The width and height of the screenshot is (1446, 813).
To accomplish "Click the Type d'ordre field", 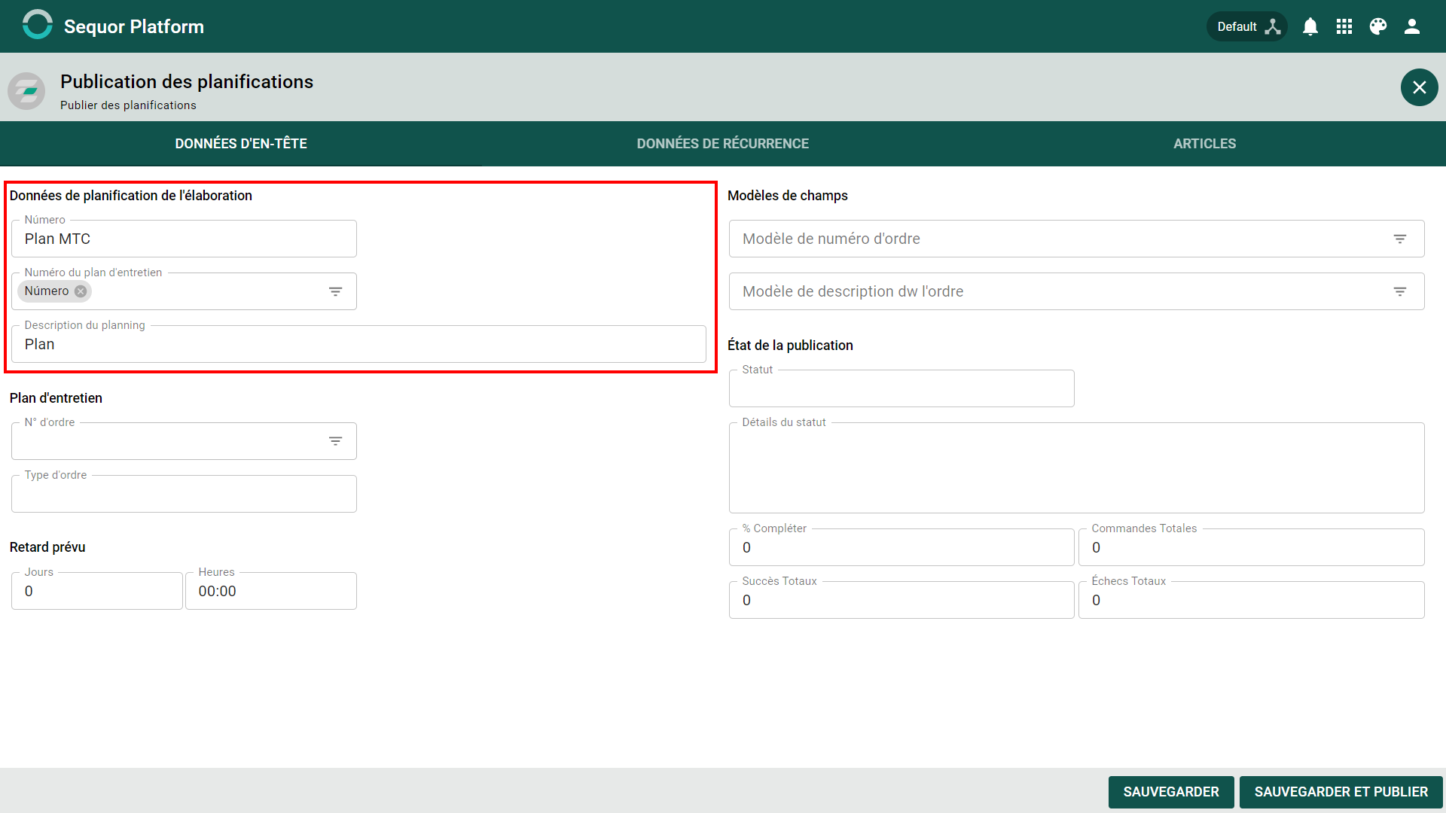I will [x=184, y=494].
